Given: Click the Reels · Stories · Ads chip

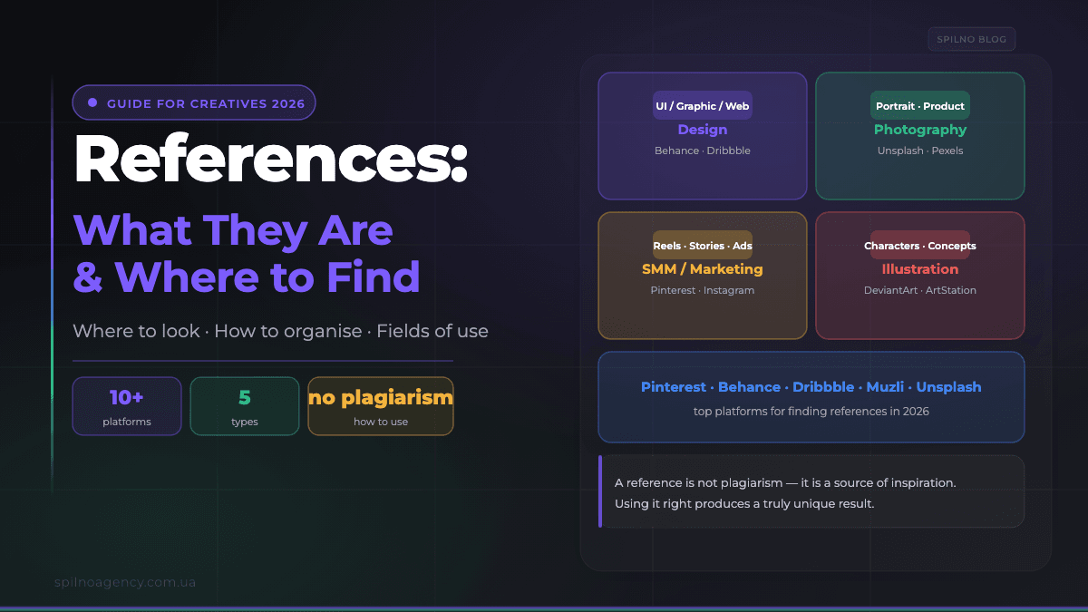Looking at the screenshot, I should coord(703,246).
